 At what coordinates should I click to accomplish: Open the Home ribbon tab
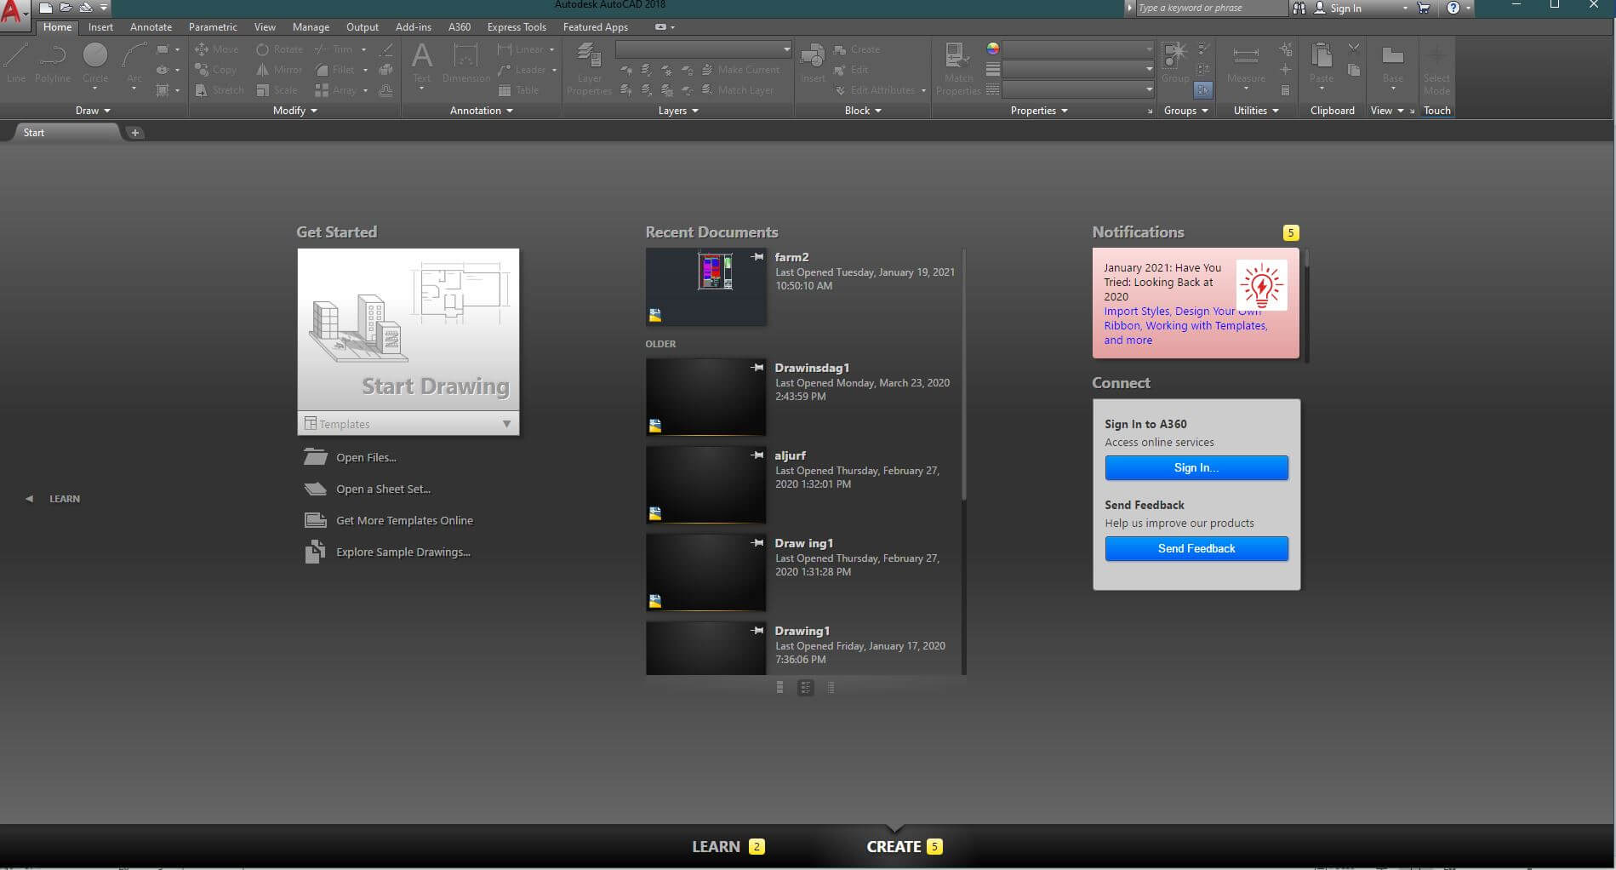point(58,27)
